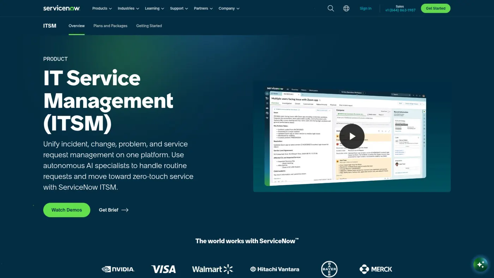
Task: Click the IT Service Management heading
Action: [108, 101]
